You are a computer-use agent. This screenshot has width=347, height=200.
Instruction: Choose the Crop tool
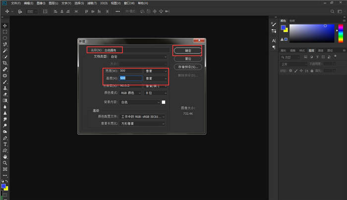pyautogui.click(x=5, y=63)
